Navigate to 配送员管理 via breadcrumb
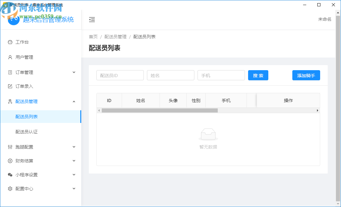The height and width of the screenshot is (207, 341). [x=116, y=36]
